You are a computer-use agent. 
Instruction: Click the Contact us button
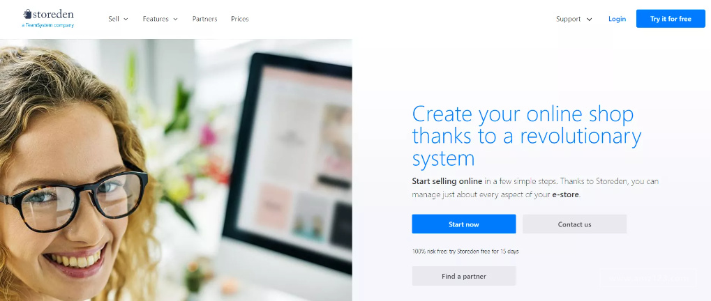[574, 224]
